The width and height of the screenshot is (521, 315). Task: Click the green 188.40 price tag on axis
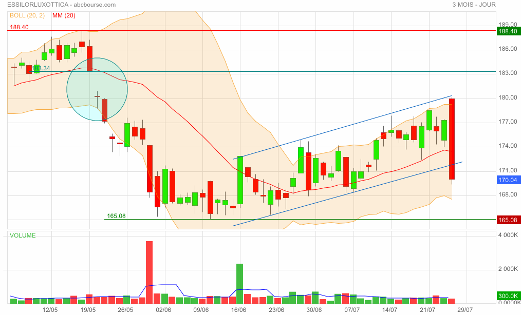pyautogui.click(x=508, y=31)
